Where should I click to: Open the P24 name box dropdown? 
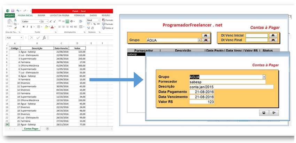[21, 38]
